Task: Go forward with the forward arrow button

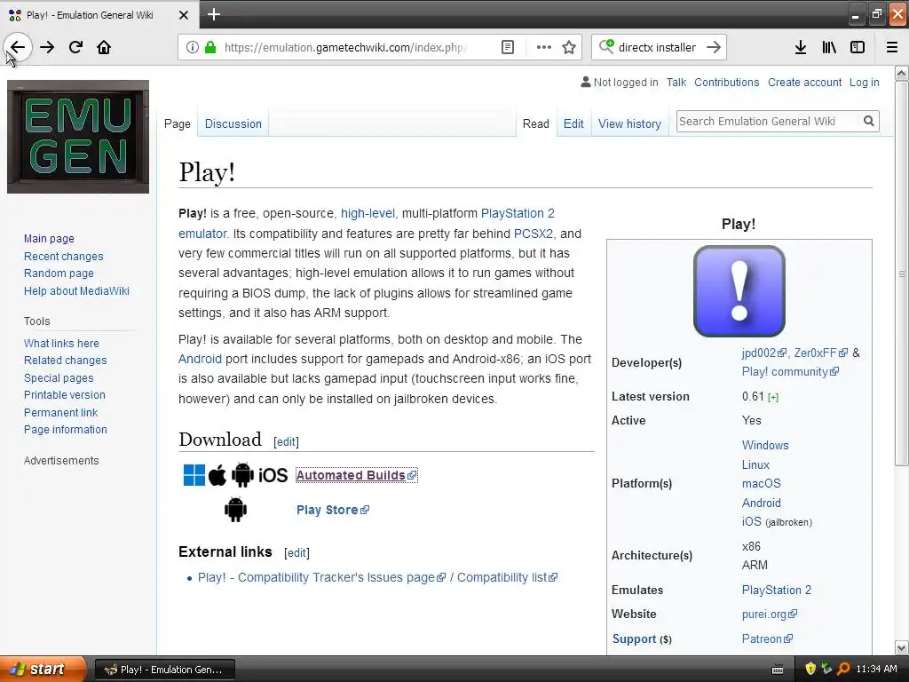Action: point(47,47)
